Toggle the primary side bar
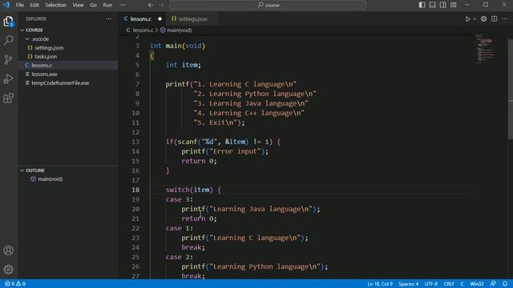 point(422,5)
